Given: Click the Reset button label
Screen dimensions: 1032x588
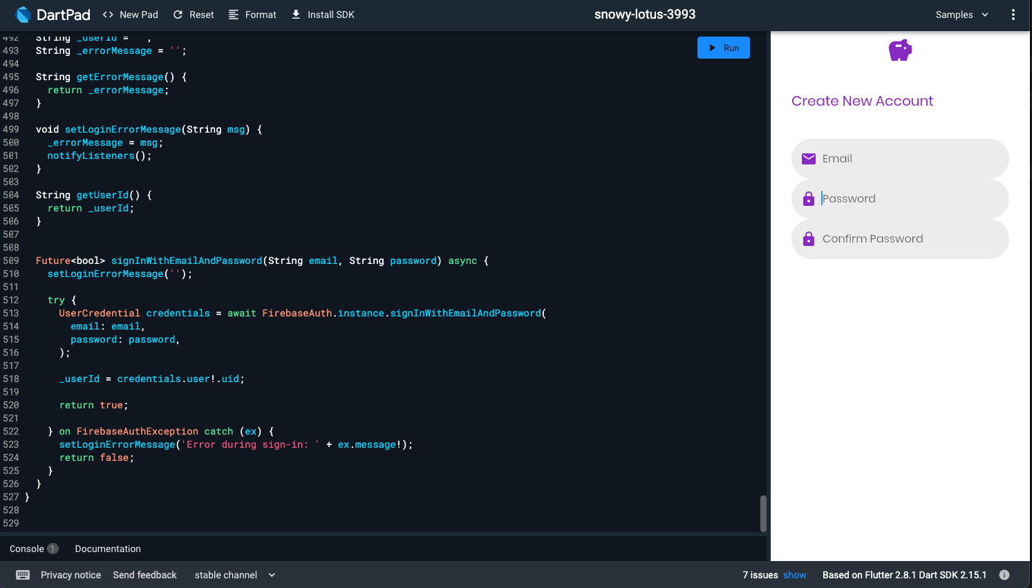Looking at the screenshot, I should 202,15.
